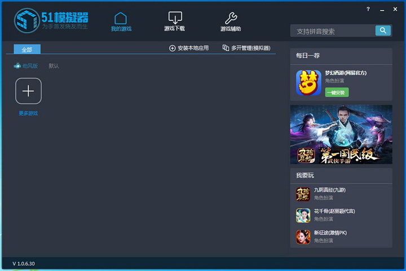This screenshot has height=271, width=406.
Task: Close the 51模拟器 window
Action: pos(395,9)
